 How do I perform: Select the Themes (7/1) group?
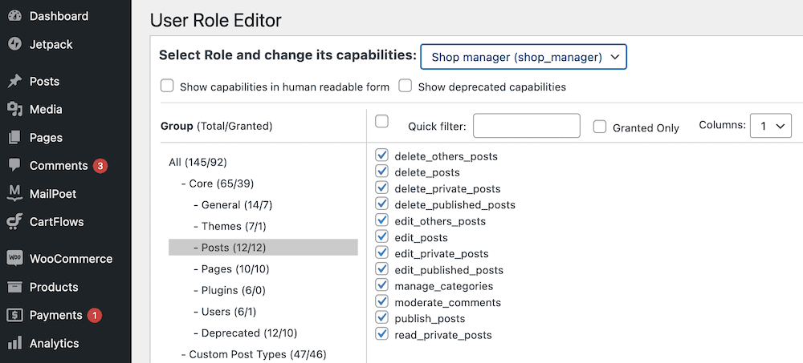coord(230,226)
